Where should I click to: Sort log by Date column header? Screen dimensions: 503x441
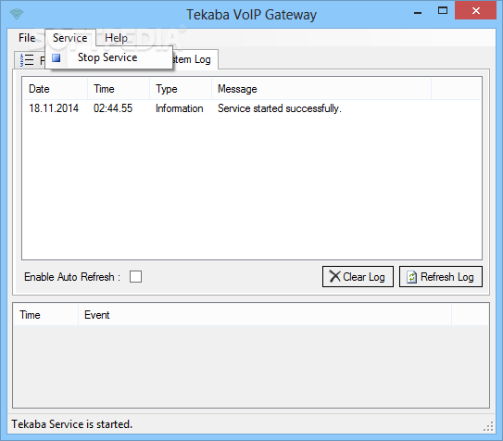55,89
